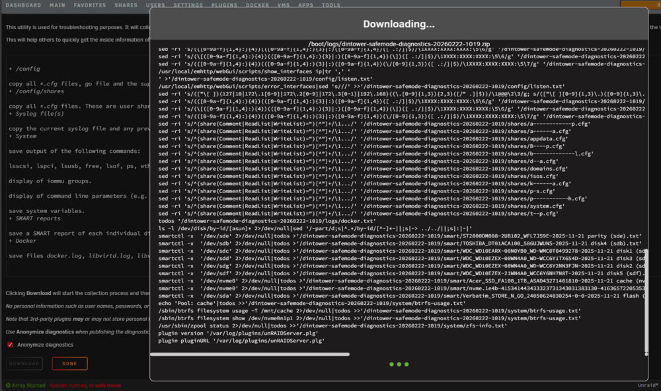Open the FAVORITES tab
Image resolution: width=661 pixels, height=391 pixels.
90,5
